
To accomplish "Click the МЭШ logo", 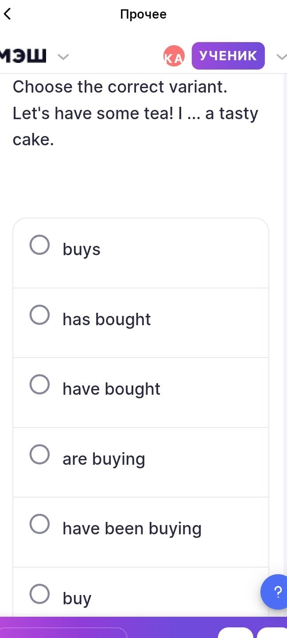I will point(23,56).
